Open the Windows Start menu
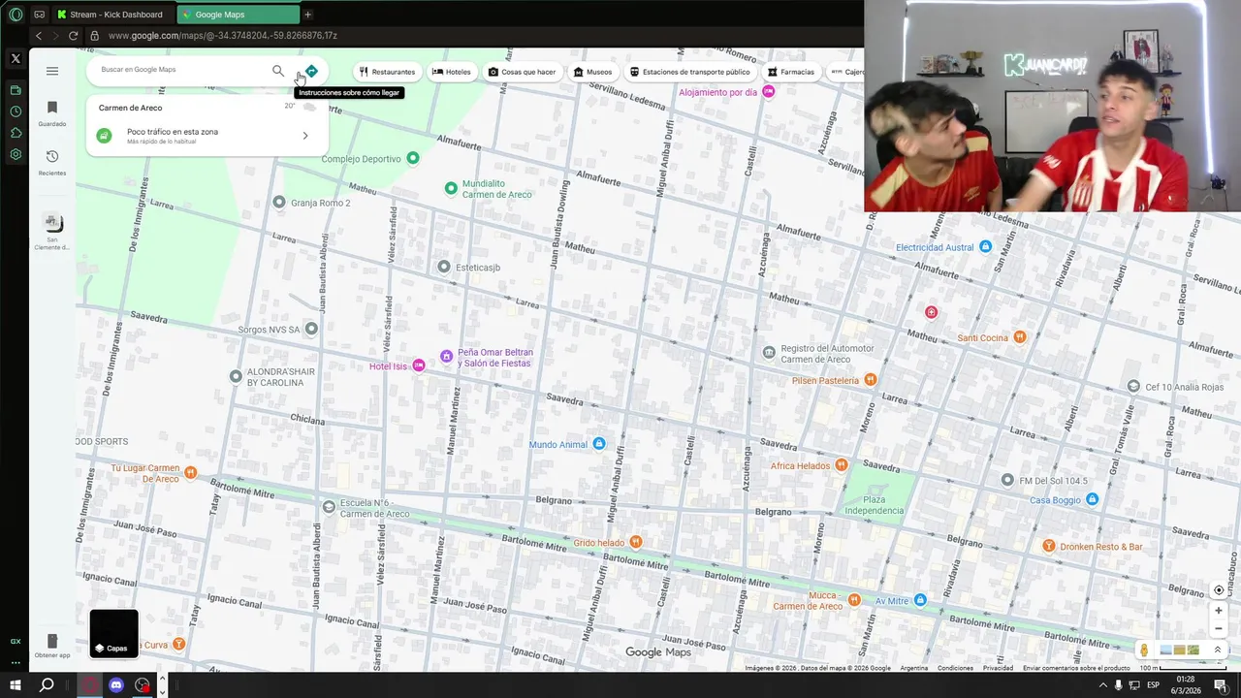 click(x=16, y=685)
